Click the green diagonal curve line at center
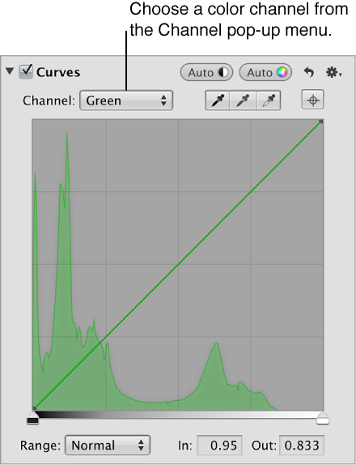This screenshot has width=356, height=465. pos(178,265)
